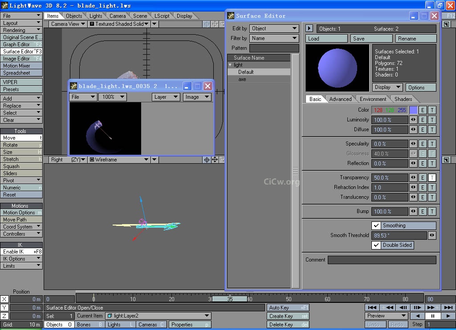Open Current Item light:Layer2 dropdown
456x330 pixels.
[x=158, y=316]
